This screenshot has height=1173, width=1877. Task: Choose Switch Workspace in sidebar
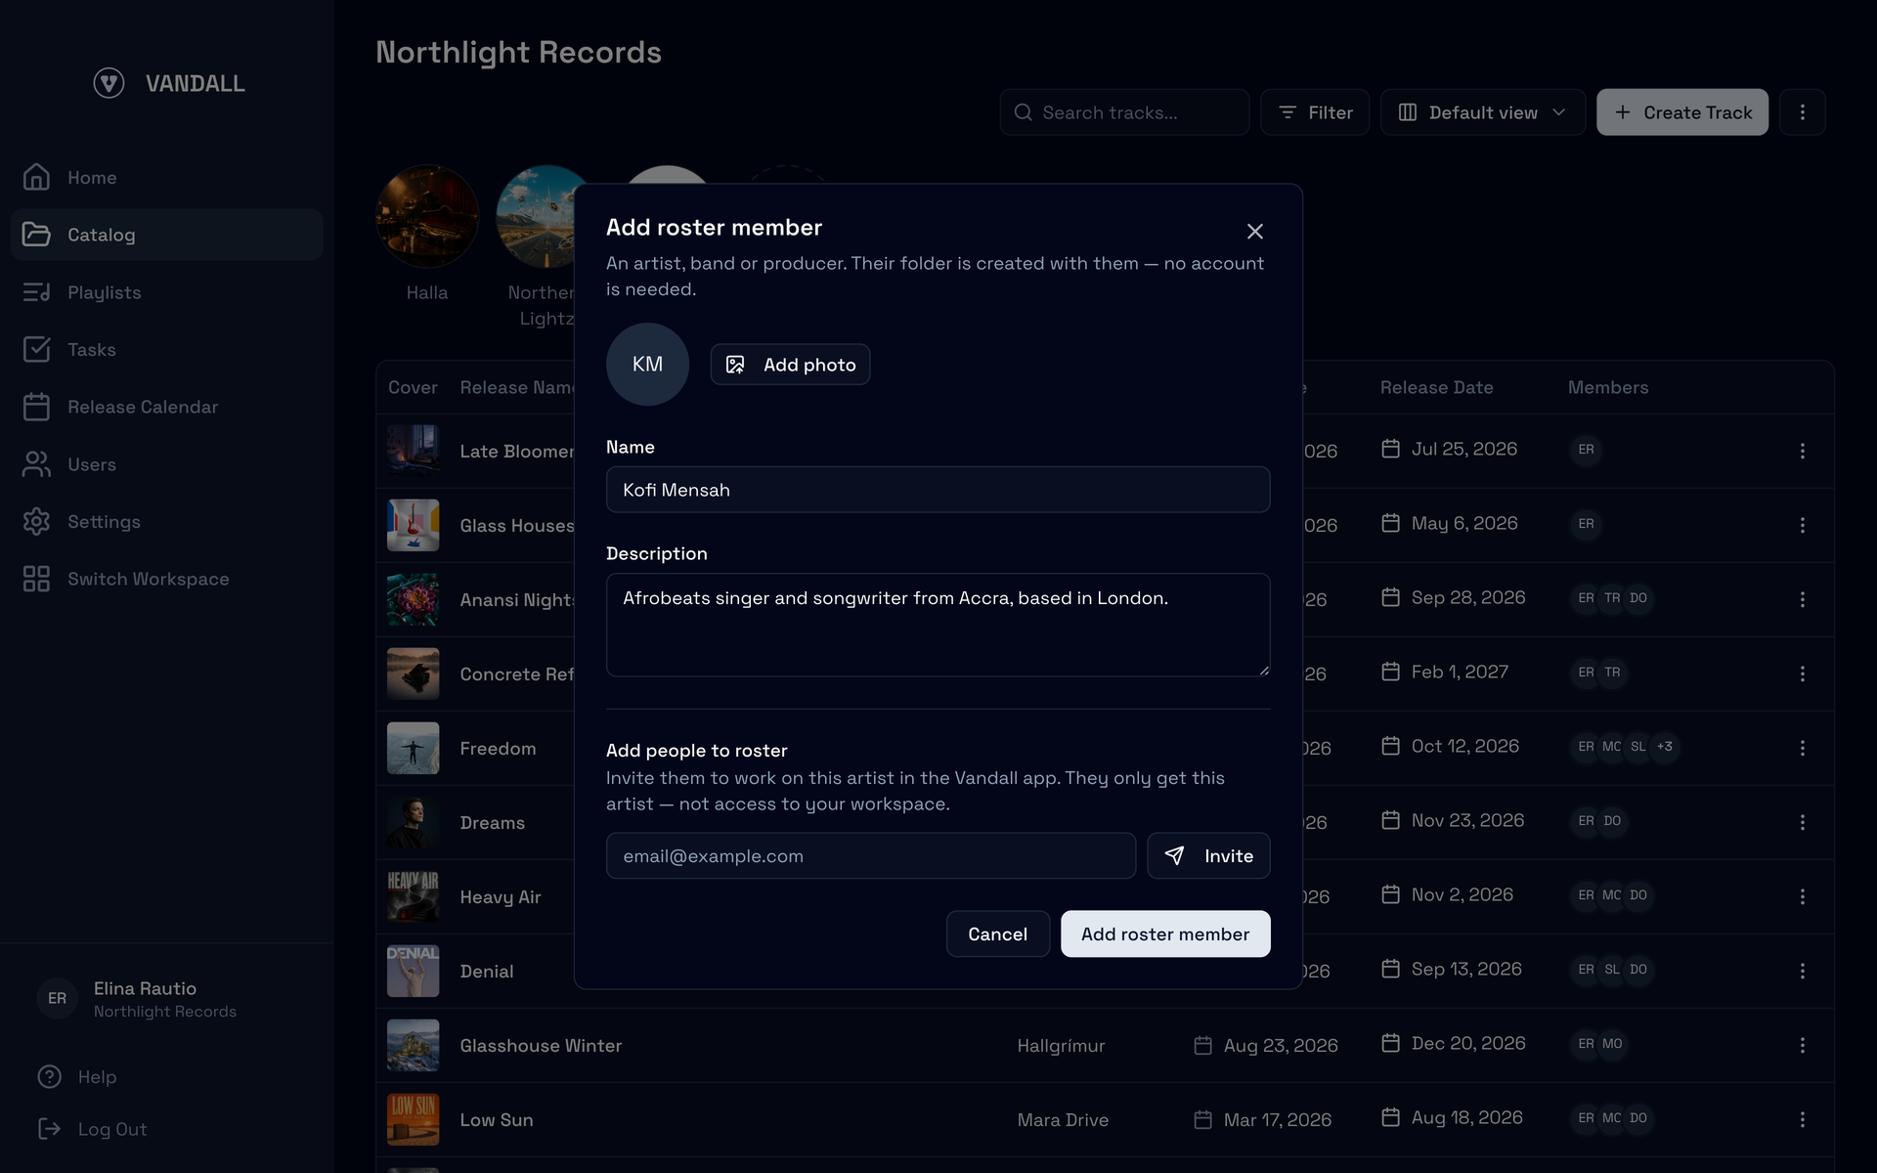(x=166, y=579)
